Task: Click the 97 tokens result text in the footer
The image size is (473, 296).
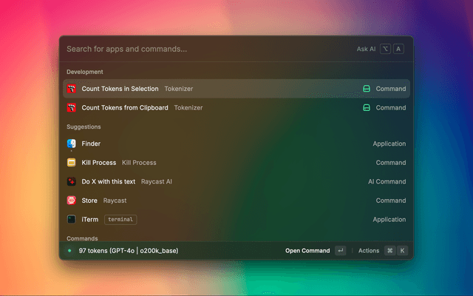Action: click(x=129, y=251)
